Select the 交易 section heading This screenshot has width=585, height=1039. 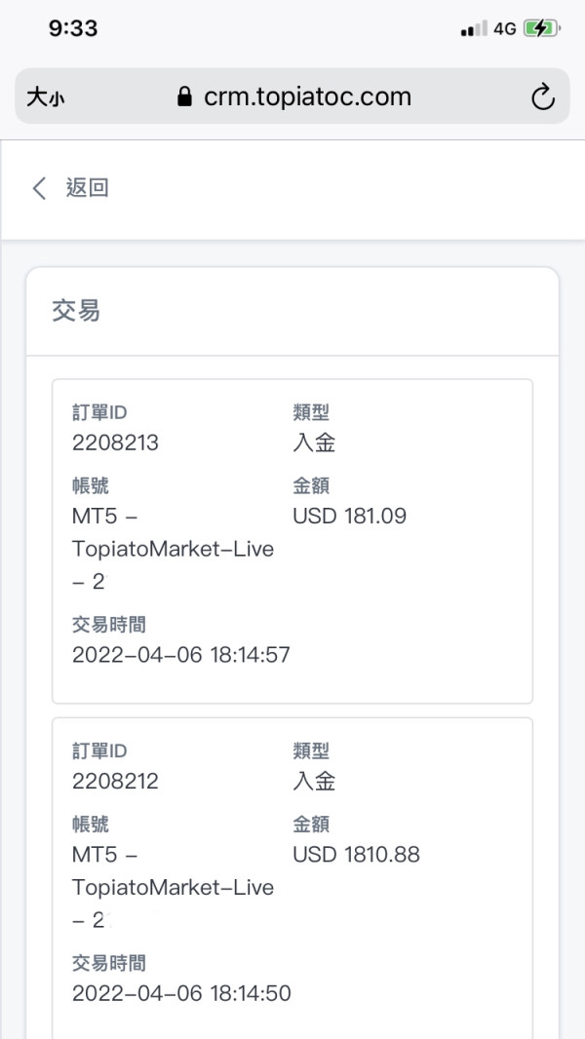(76, 311)
